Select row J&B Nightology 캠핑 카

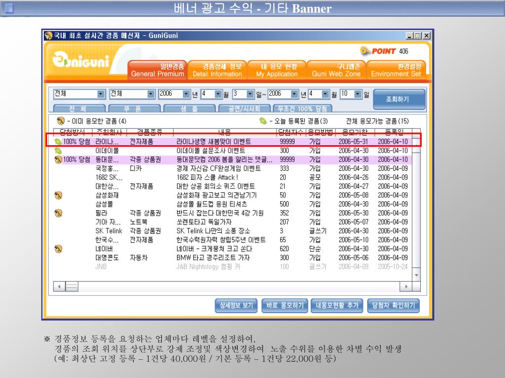pyautogui.click(x=233, y=267)
